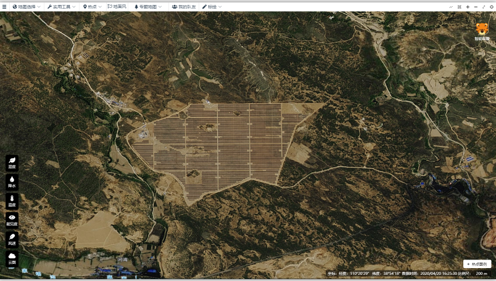
Task: Expand the 地图选择 dropdown
Action: [x=27, y=6]
